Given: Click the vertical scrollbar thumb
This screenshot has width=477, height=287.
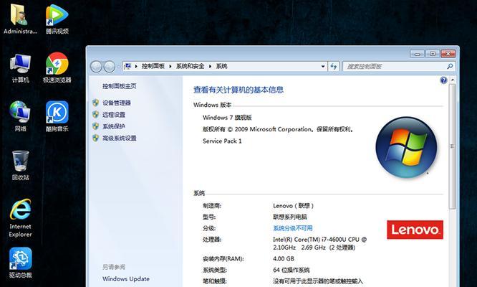Looking at the screenshot, I should 453,146.
